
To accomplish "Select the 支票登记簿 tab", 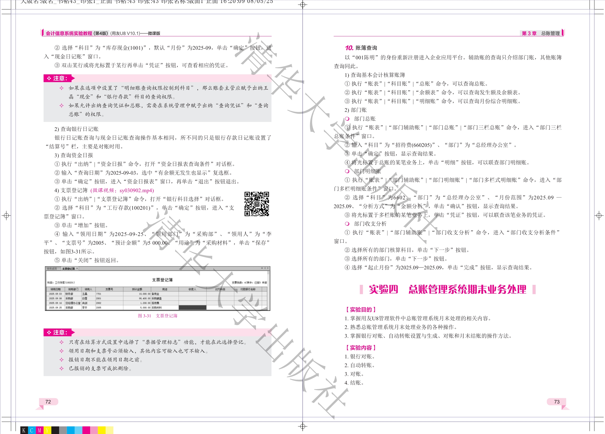I will (x=68, y=268).
